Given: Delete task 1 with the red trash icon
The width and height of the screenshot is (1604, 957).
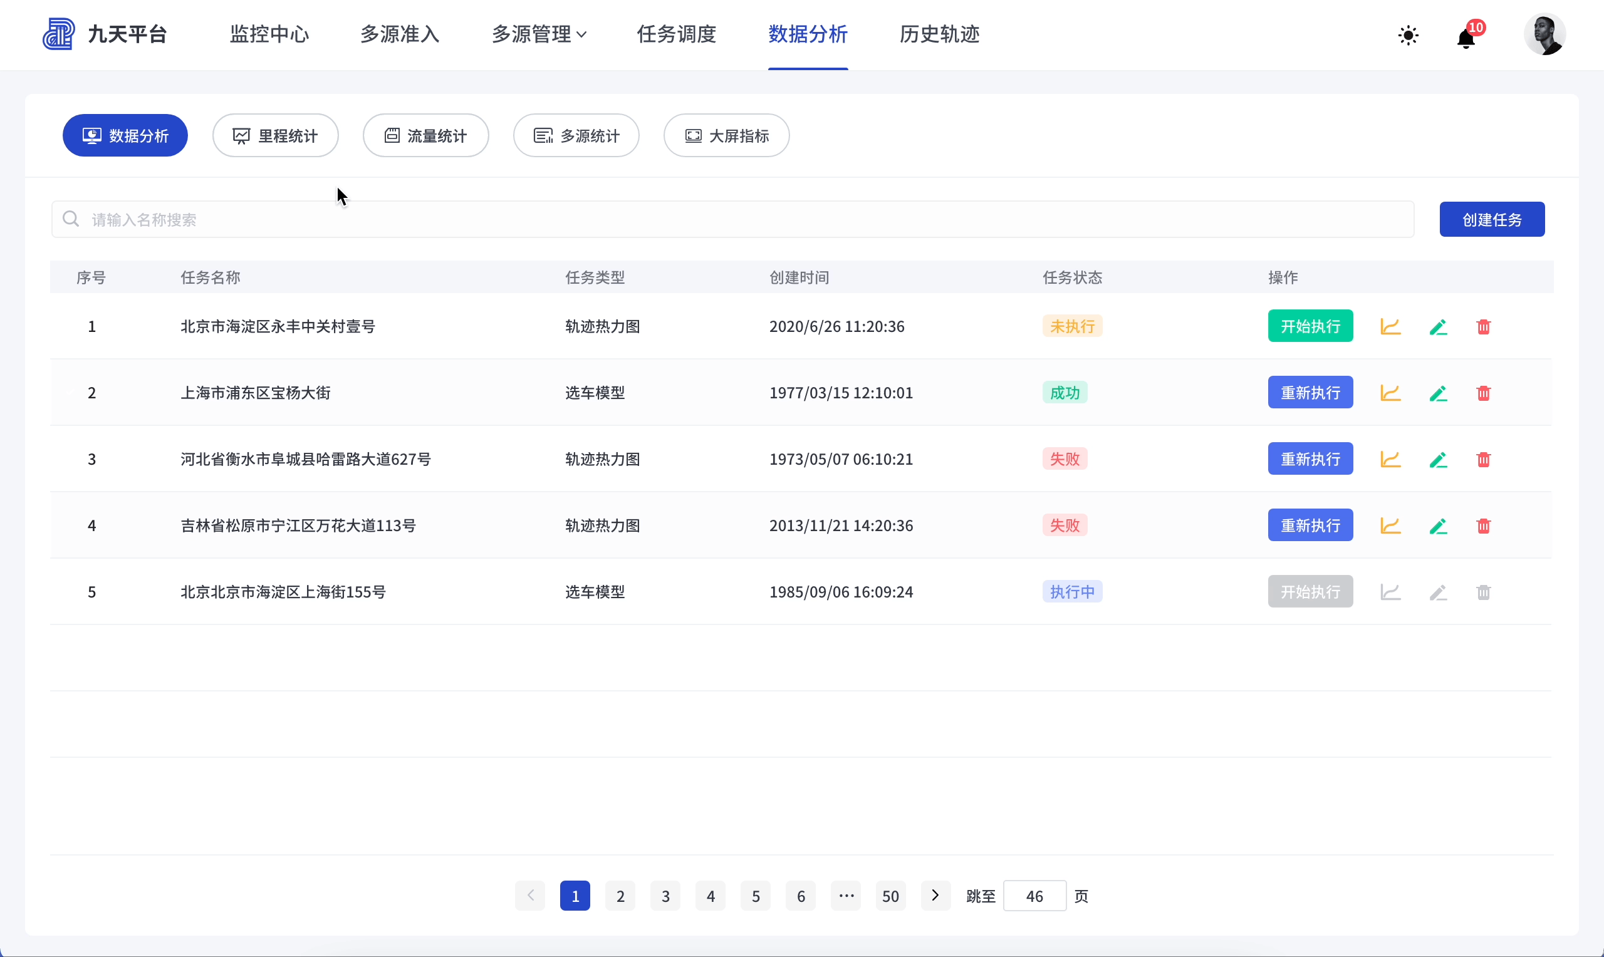Looking at the screenshot, I should click(1484, 326).
